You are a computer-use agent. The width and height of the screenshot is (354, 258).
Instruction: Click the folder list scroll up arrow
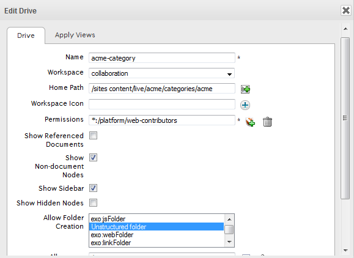pos(229,219)
